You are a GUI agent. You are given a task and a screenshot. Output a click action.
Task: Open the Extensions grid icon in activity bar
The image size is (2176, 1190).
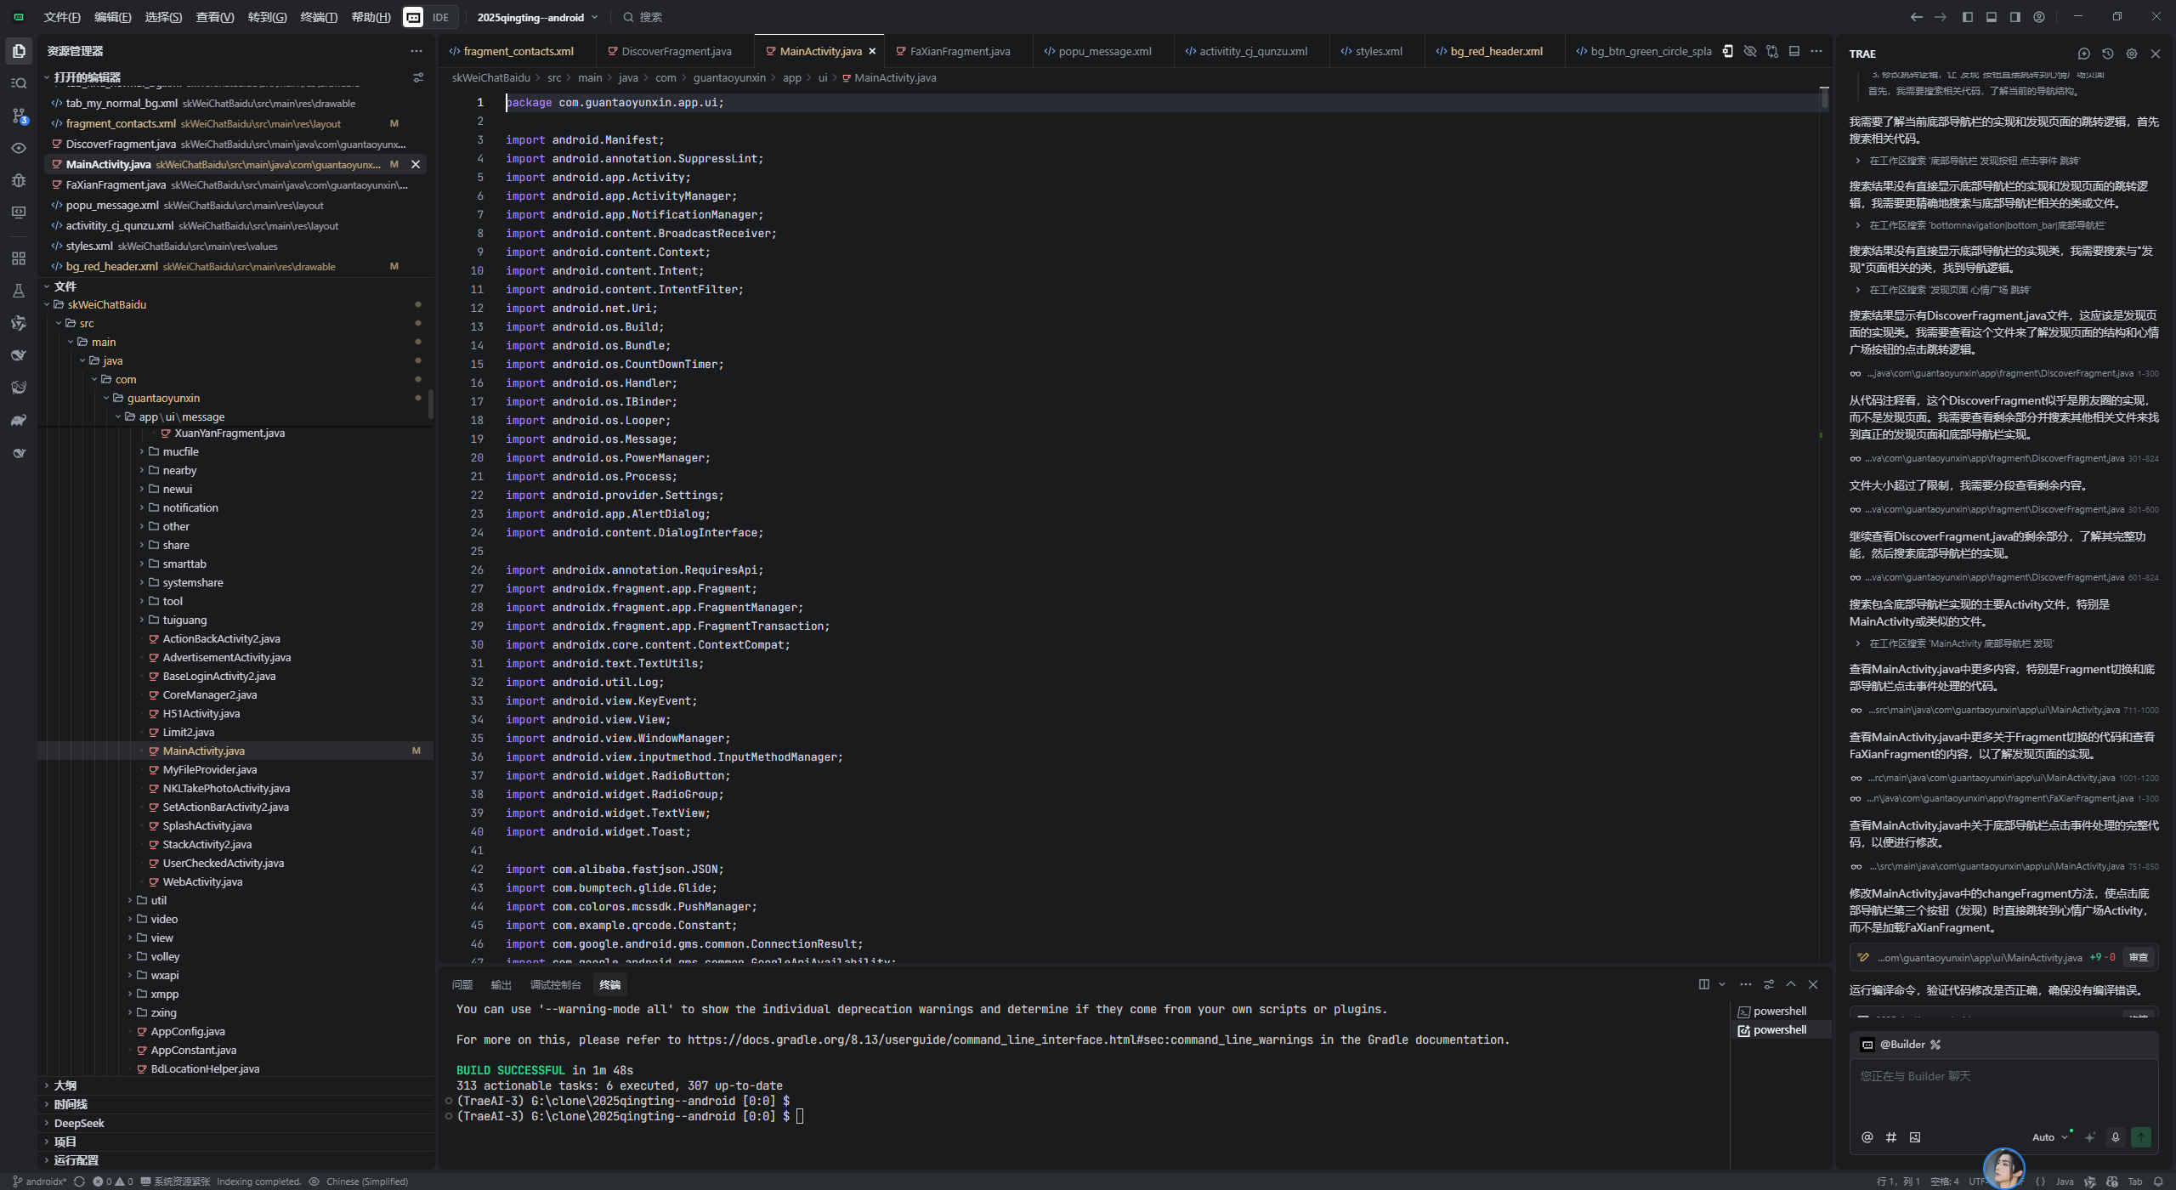click(x=19, y=258)
